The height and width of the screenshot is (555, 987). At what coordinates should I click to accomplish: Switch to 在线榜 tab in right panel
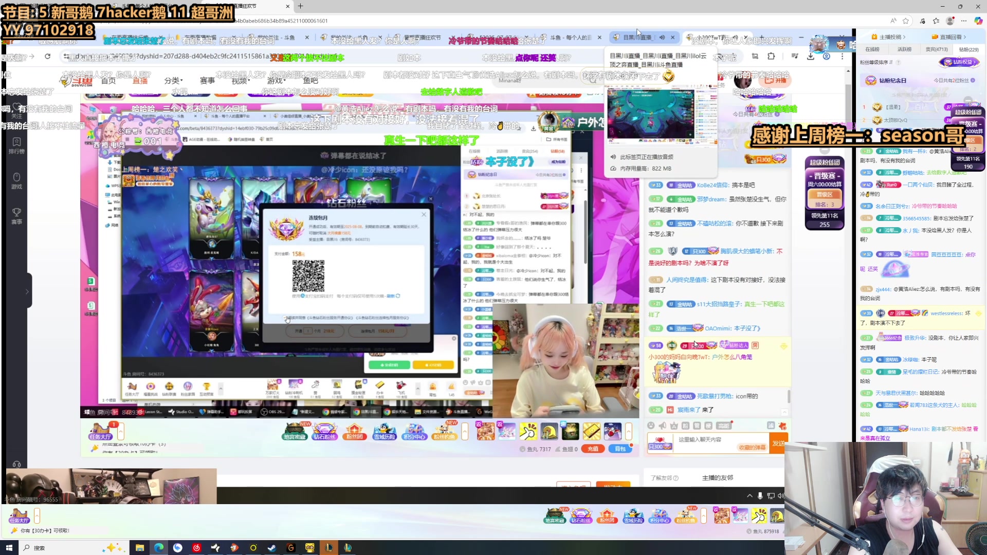tap(872, 49)
